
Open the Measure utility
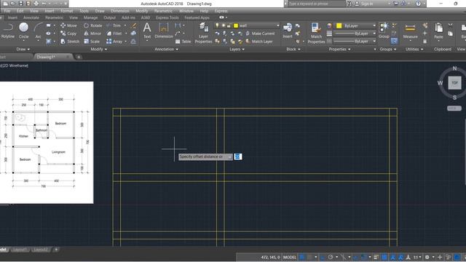pos(410,31)
